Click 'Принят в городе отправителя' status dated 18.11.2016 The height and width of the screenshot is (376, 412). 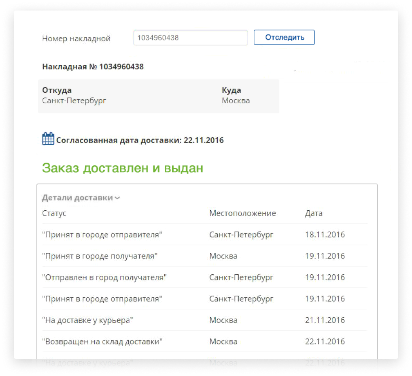(x=102, y=235)
